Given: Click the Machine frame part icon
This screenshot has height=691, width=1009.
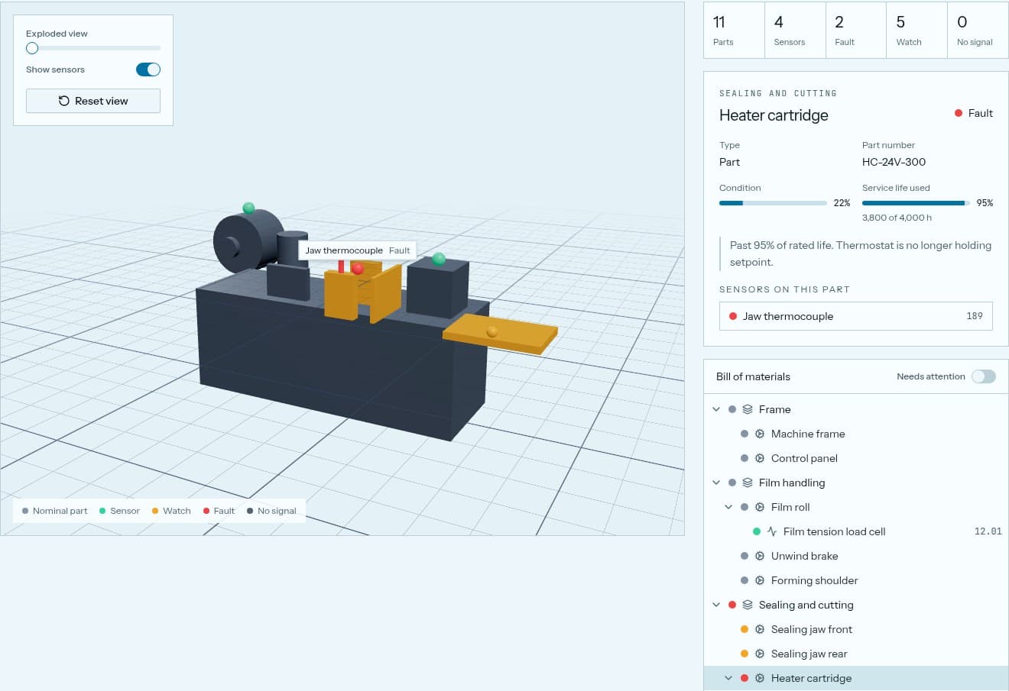Looking at the screenshot, I should 760,434.
